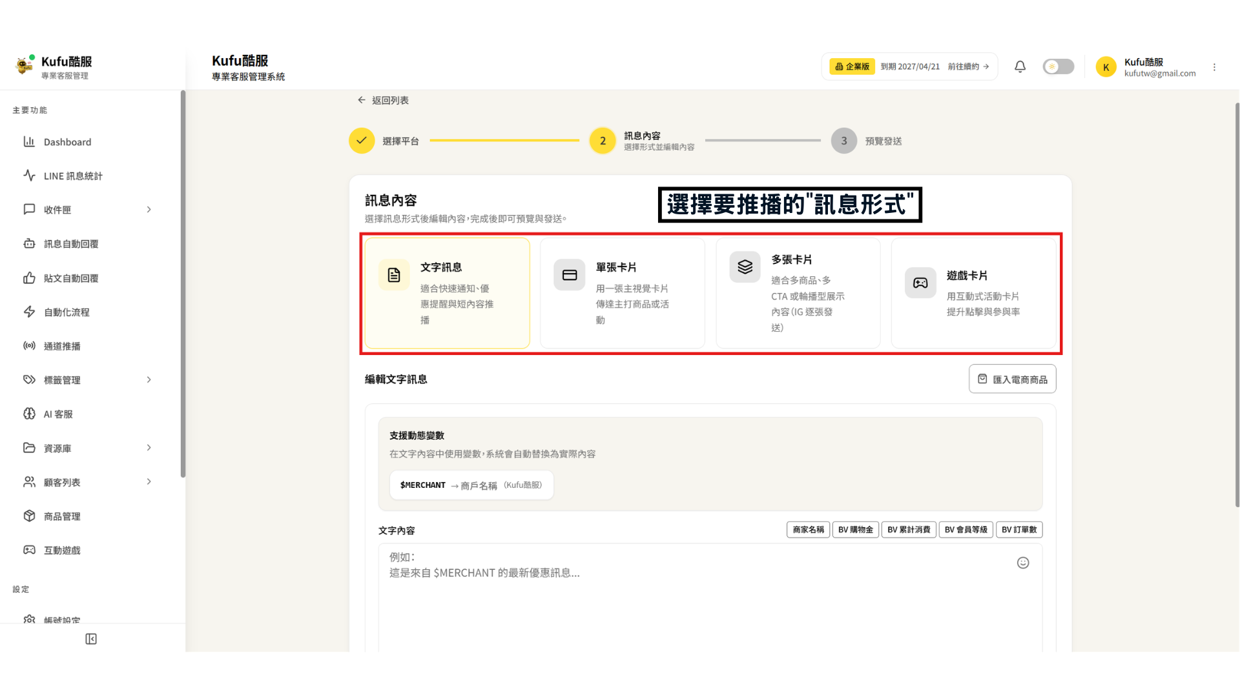Open the LINE 訊息統計 activity icon

click(29, 176)
